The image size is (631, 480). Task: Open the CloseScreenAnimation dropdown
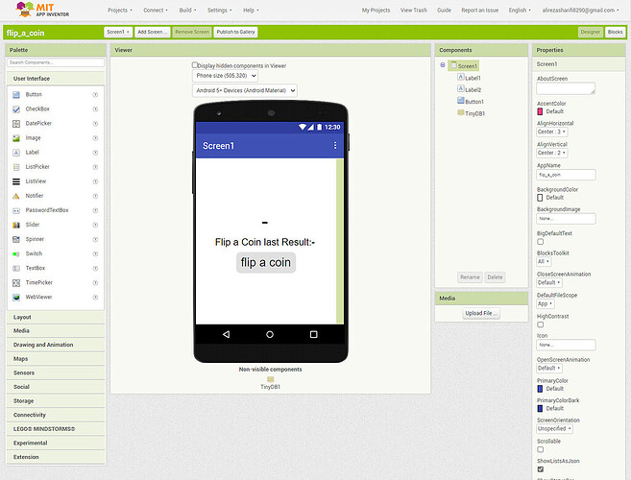click(x=549, y=282)
